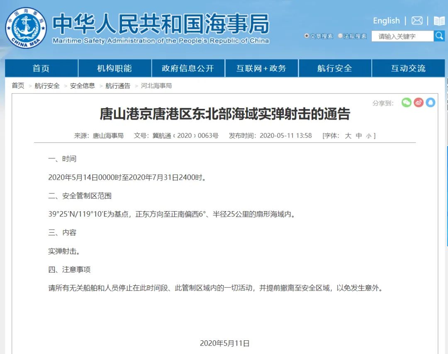The image size is (448, 354).
Task: Click the 中华人民共和国海事局 site title
Action: (x=161, y=24)
